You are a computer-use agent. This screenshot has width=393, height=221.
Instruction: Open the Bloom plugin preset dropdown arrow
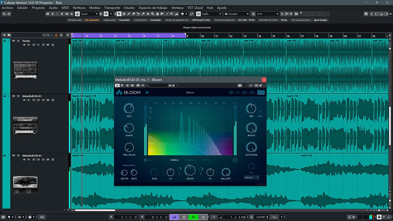pyautogui.click(x=177, y=85)
